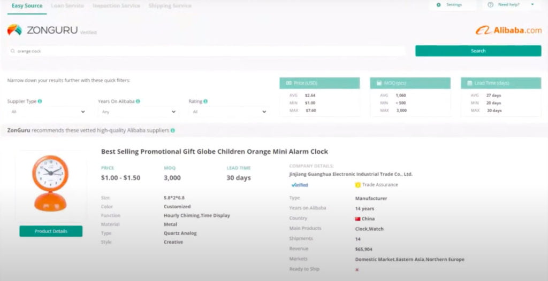Select the $65,904 revenue value
The width and height of the screenshot is (548, 281).
click(364, 249)
